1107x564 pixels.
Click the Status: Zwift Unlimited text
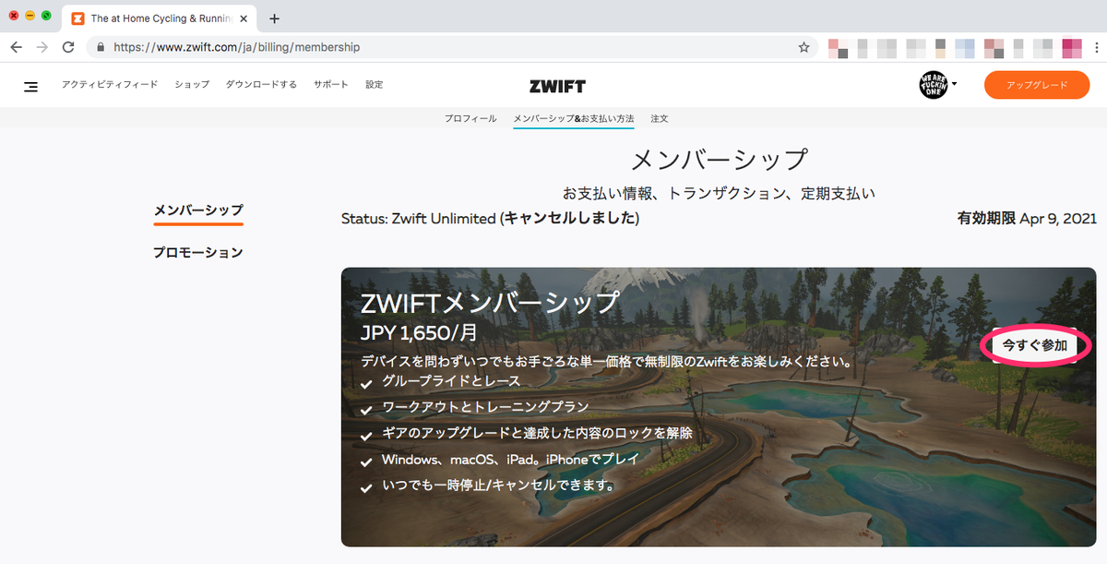490,219
